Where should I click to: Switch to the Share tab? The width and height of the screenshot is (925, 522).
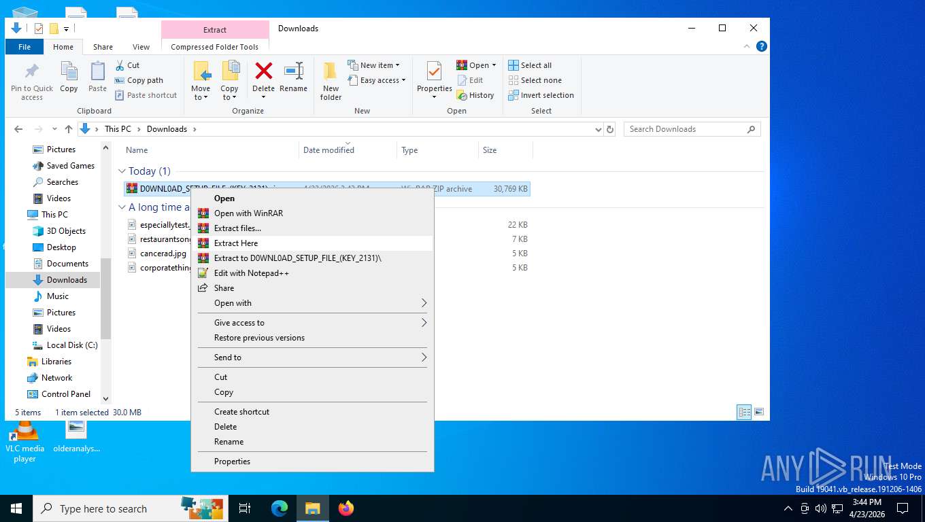[x=103, y=47]
